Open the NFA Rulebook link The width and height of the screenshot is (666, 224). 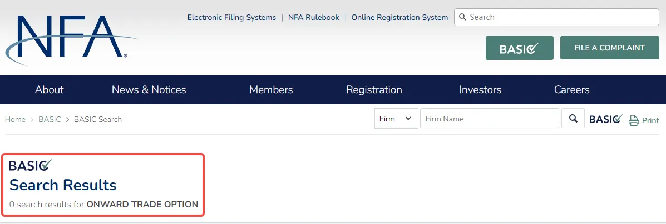[313, 17]
